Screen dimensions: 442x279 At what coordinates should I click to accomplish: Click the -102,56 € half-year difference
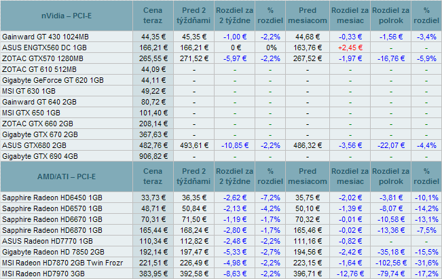390,263
